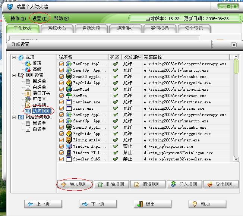Click the icon of e:\rising2006\rav\regguide.exe row

(69, 134)
